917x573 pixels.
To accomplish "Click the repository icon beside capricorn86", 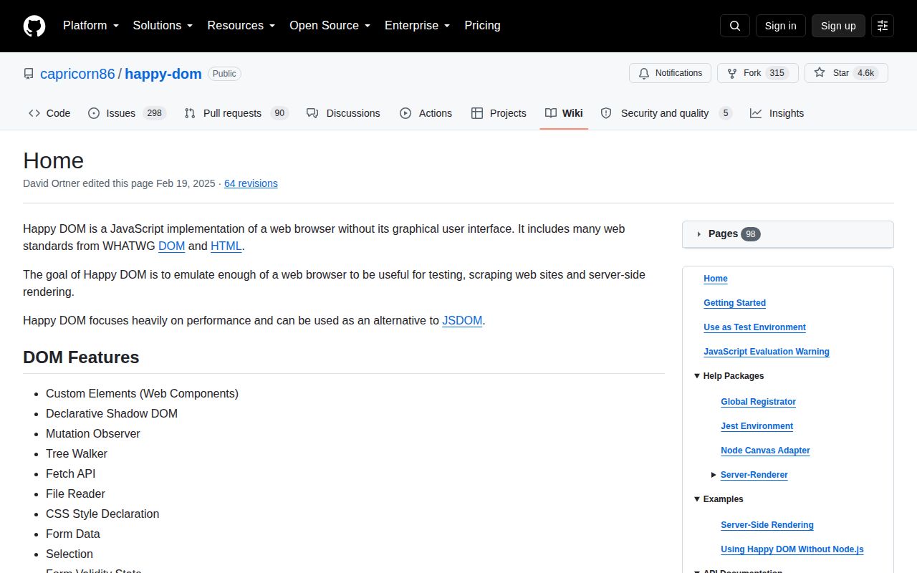I will click(x=29, y=74).
